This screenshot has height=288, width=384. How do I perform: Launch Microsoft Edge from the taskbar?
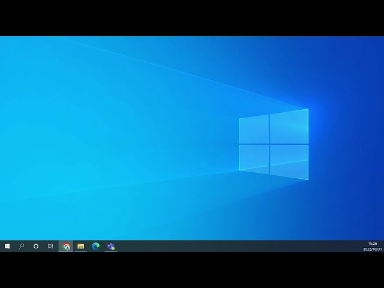(96, 246)
